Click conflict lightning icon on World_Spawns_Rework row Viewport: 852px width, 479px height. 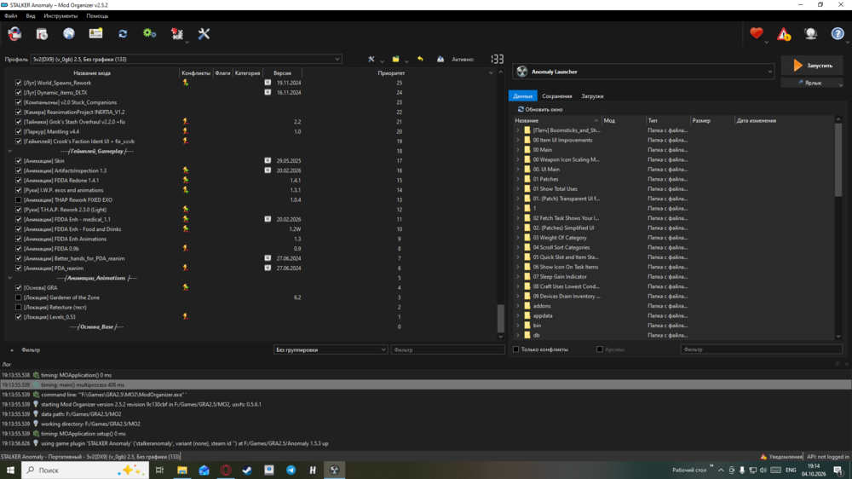(186, 83)
